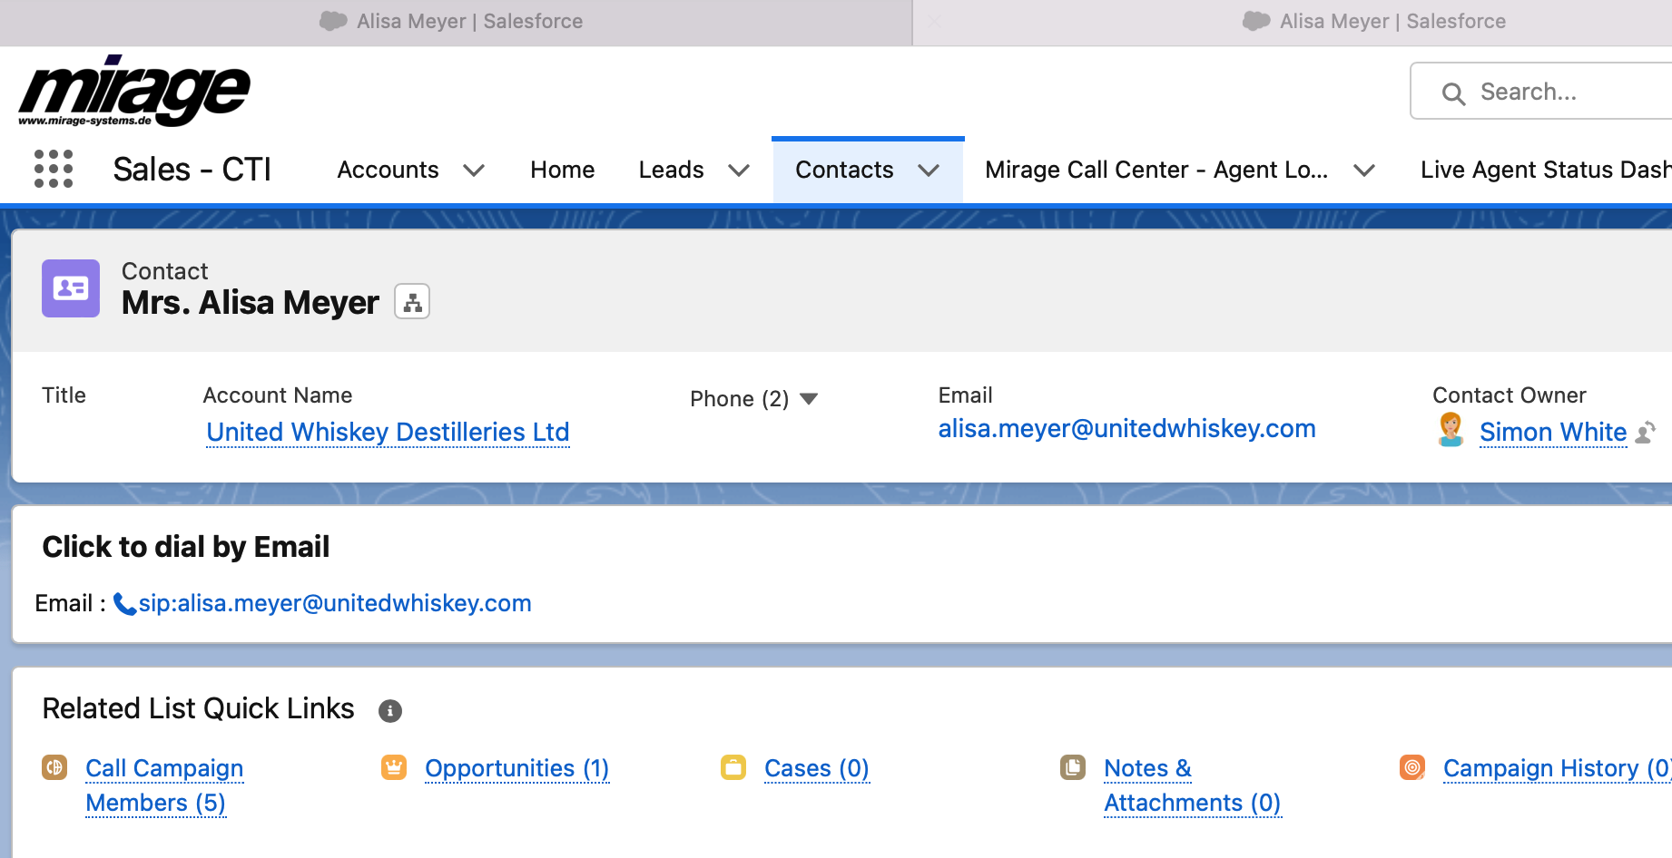View contact hierarchy icon next to name
1672x858 pixels.
(x=412, y=302)
